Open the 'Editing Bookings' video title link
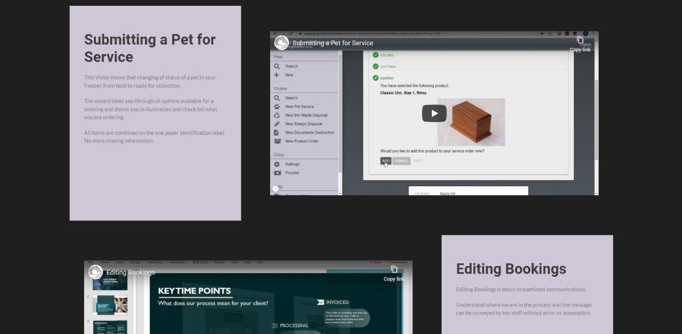The image size is (682, 334). click(x=131, y=272)
